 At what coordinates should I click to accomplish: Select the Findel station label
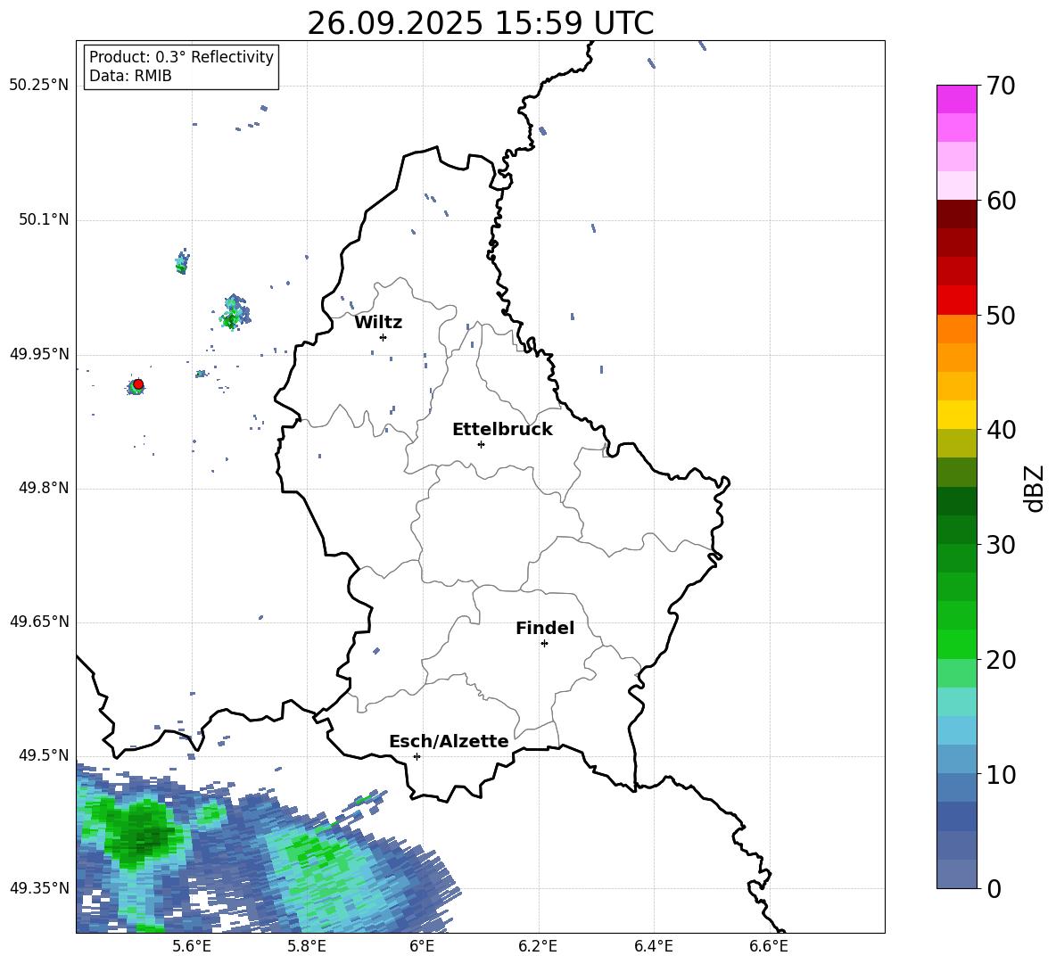point(545,628)
